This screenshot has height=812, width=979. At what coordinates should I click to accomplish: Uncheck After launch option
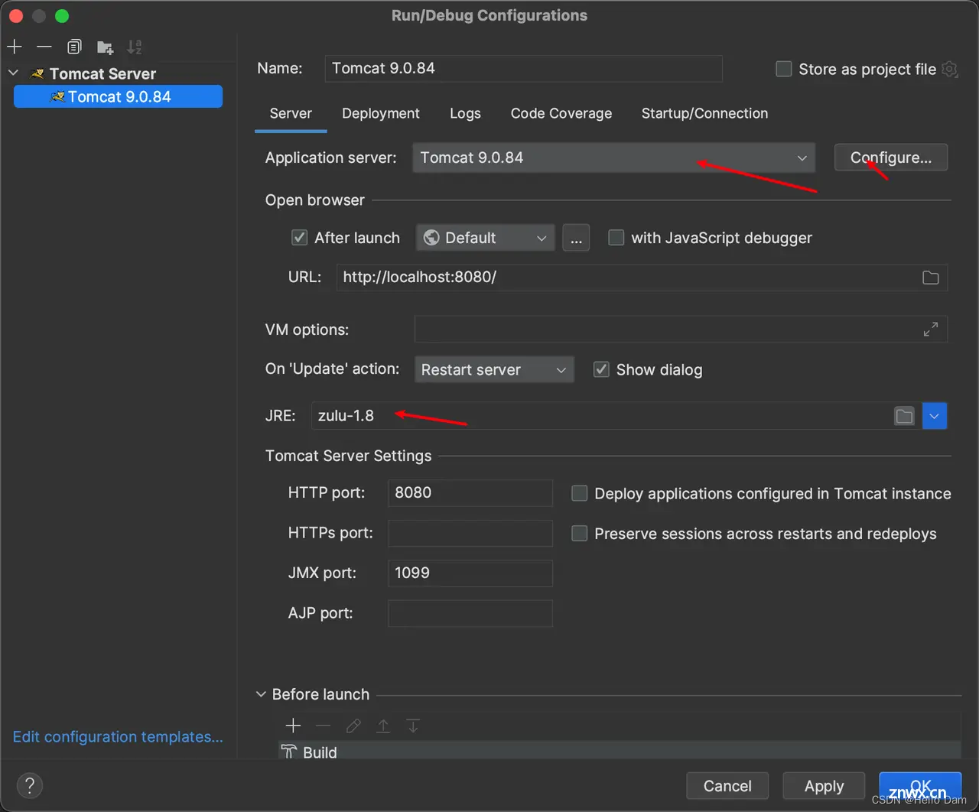(300, 238)
